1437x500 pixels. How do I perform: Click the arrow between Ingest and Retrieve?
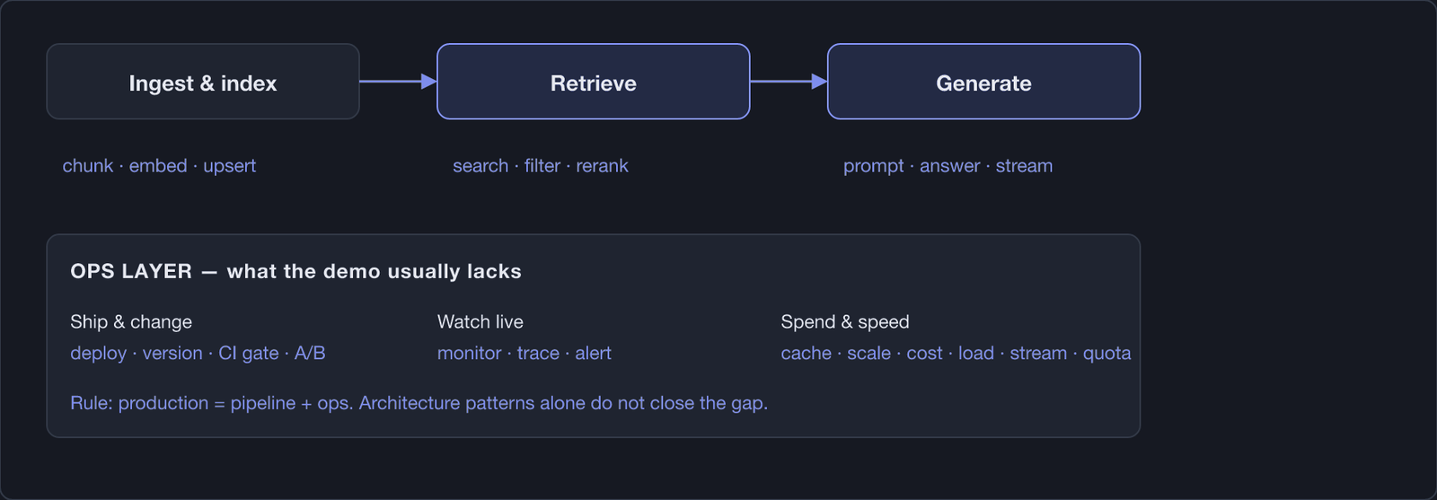tap(398, 82)
